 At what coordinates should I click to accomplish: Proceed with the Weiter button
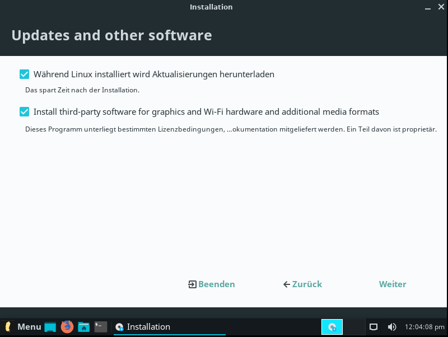pyautogui.click(x=393, y=284)
